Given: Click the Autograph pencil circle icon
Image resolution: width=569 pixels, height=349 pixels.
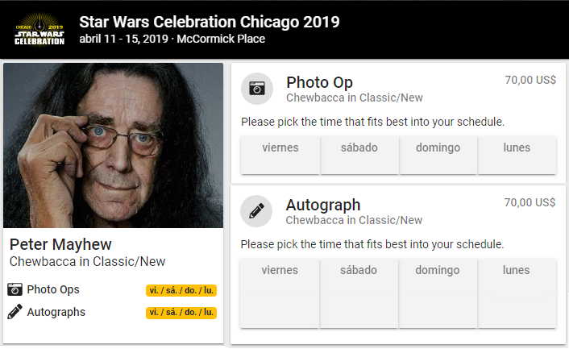Looking at the screenshot, I should coord(257,211).
